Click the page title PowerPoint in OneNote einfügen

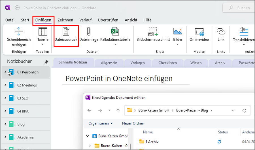tap(119, 79)
